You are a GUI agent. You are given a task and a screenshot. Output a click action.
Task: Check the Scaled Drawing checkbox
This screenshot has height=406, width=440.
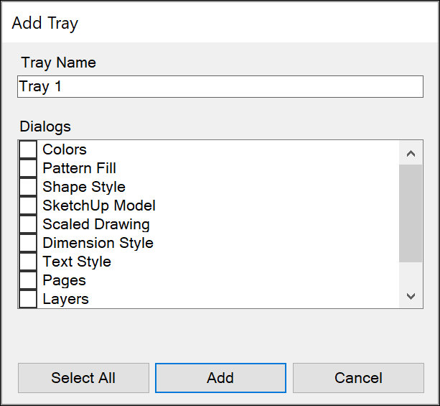(x=28, y=224)
